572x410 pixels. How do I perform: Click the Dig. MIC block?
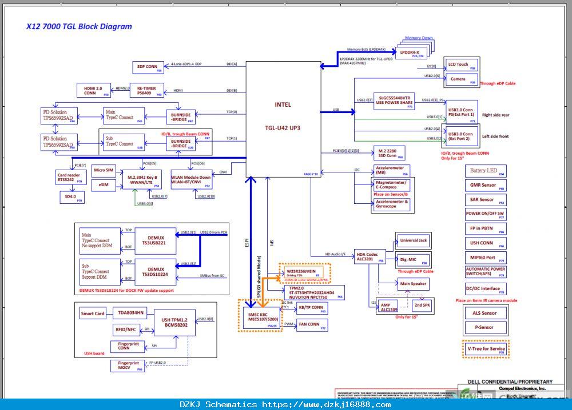coord(413,260)
